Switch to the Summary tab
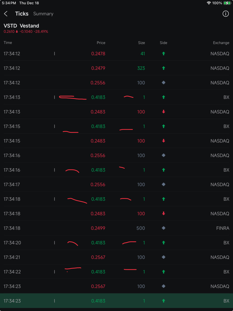233x311 pixels. [x=43, y=14]
